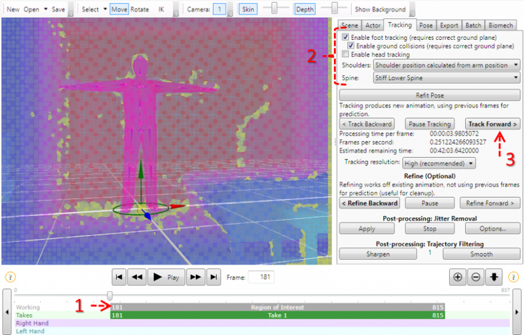Click Pause Tracking button

point(430,124)
